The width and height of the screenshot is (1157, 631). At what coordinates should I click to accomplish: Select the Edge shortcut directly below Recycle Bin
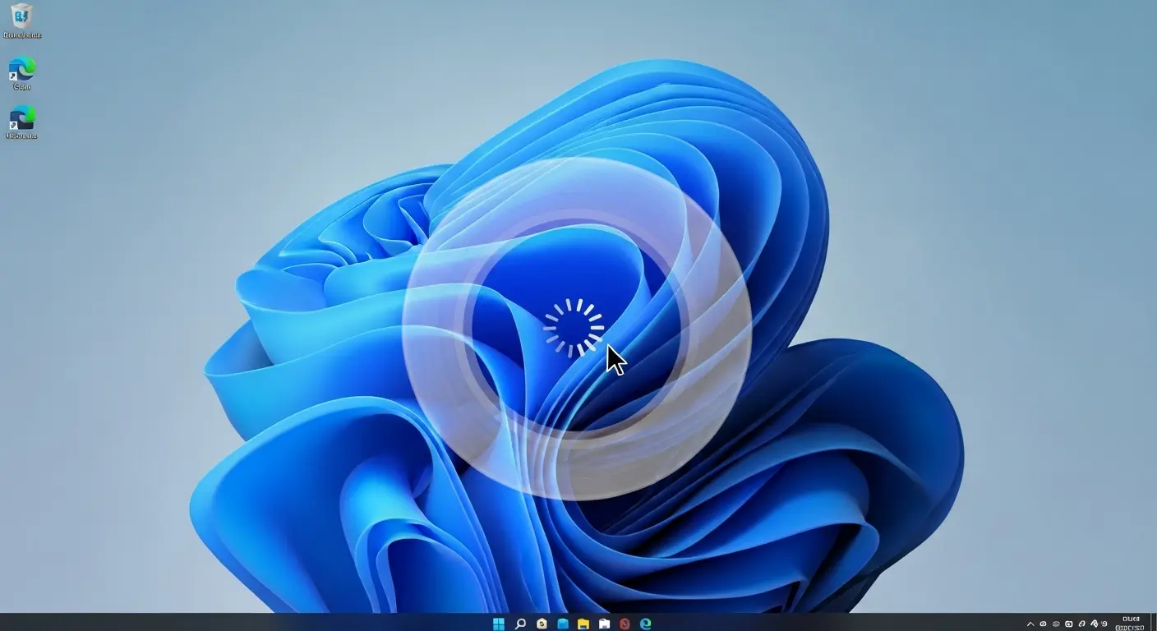tap(22, 73)
